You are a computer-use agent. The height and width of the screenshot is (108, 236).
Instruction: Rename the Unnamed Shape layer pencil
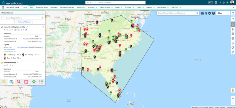[18, 62]
